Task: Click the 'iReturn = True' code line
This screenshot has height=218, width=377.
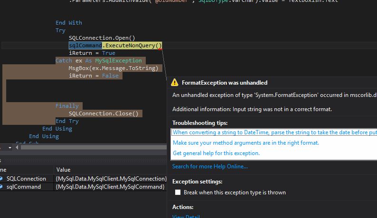Action: pos(92,53)
